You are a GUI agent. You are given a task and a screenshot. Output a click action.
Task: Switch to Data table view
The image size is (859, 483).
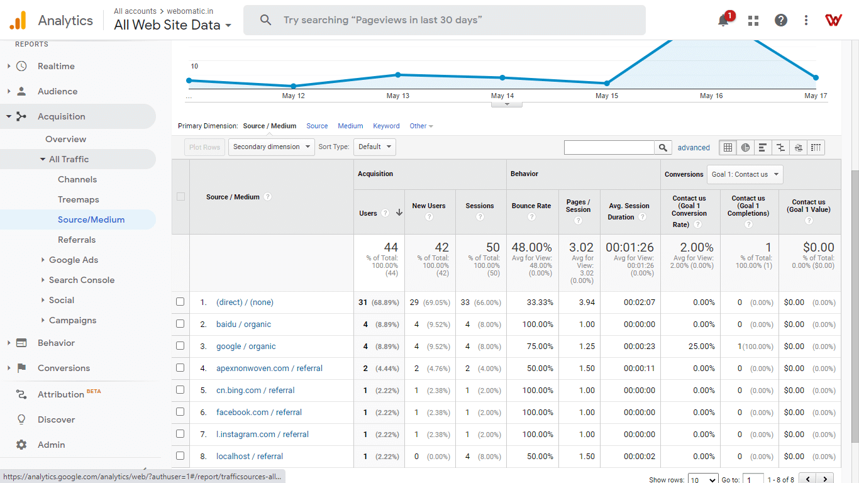(728, 147)
